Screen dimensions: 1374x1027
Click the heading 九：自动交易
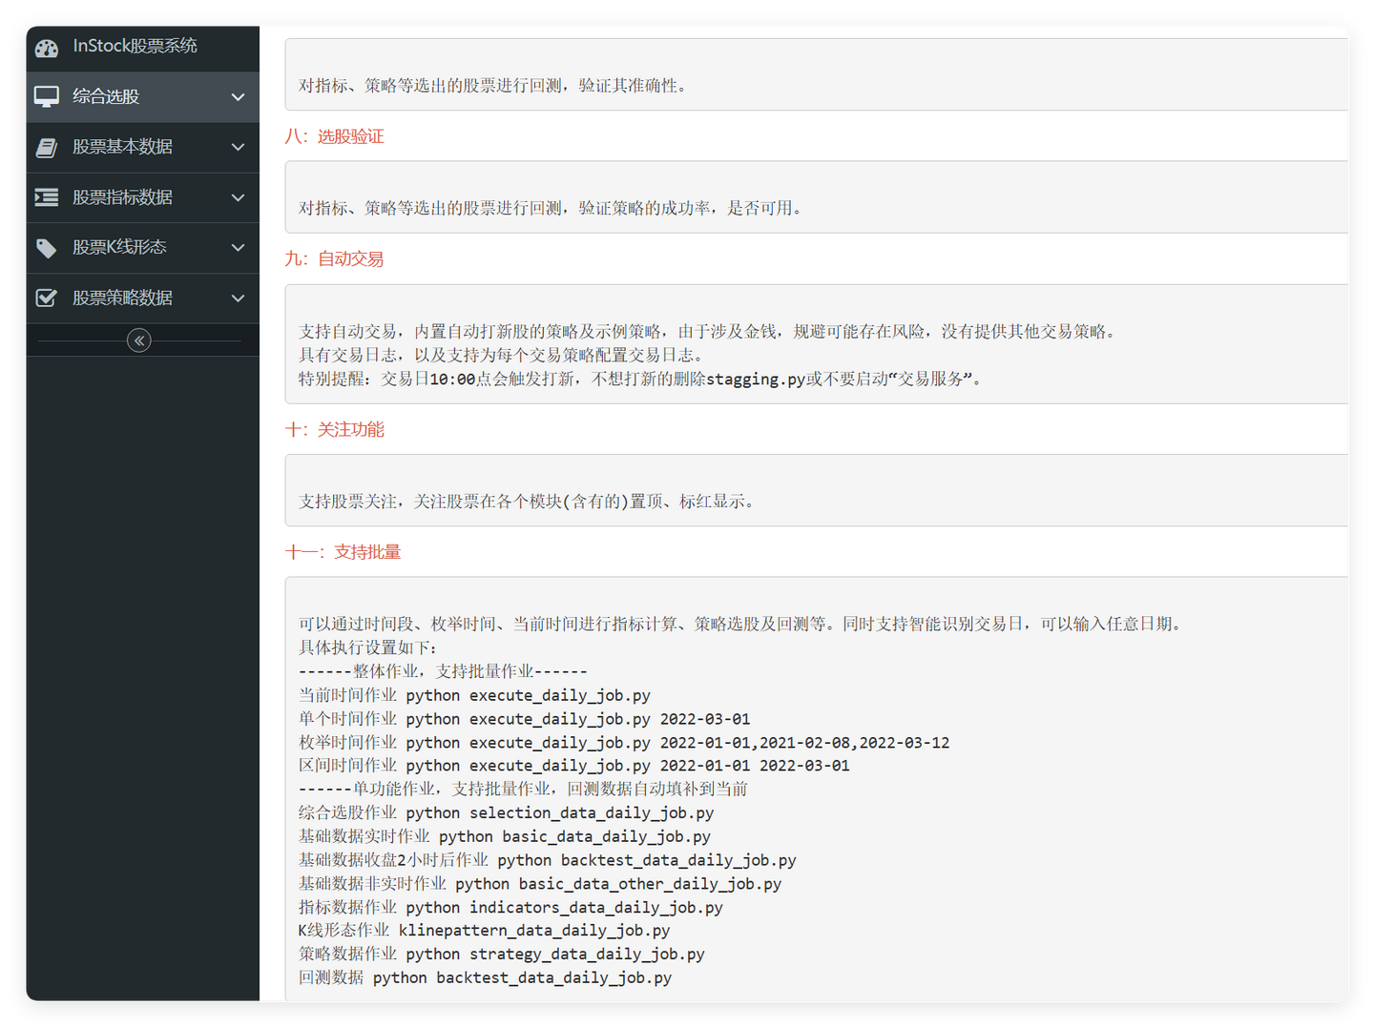click(334, 259)
